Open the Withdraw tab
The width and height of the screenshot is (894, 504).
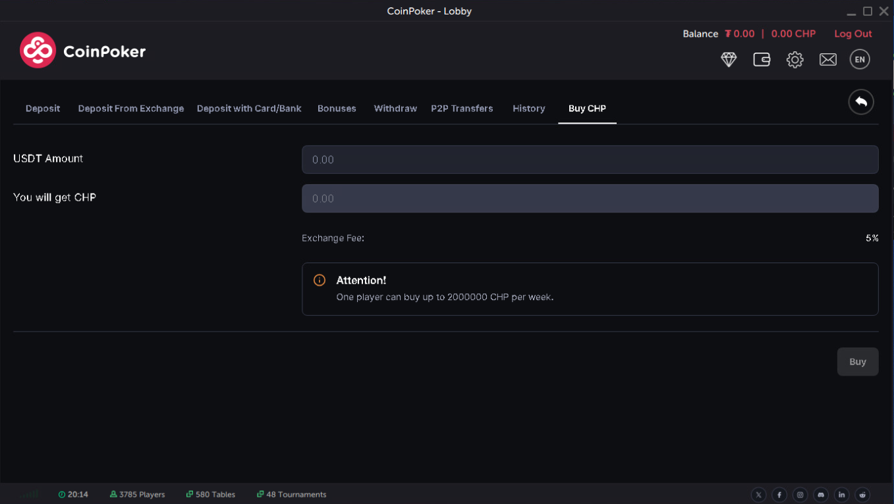click(x=395, y=109)
